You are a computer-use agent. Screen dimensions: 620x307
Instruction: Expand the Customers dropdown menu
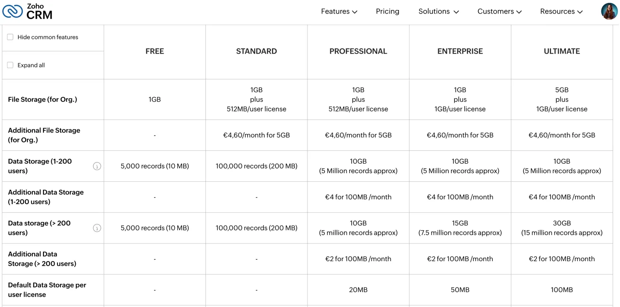[499, 12]
